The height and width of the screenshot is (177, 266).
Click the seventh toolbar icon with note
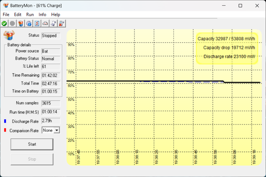53,24
